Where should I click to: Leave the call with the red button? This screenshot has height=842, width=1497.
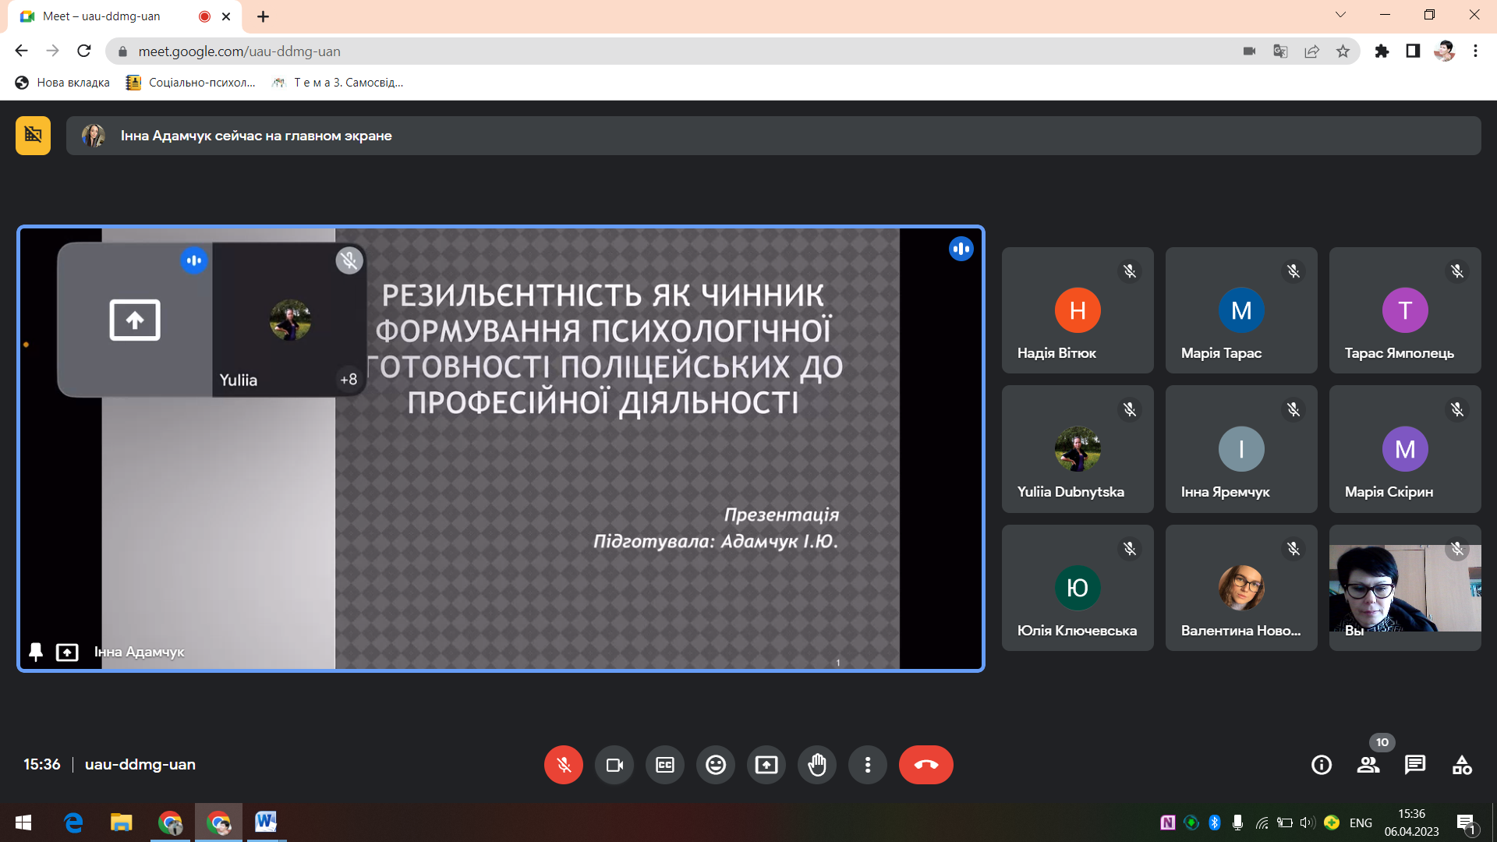coord(925,765)
